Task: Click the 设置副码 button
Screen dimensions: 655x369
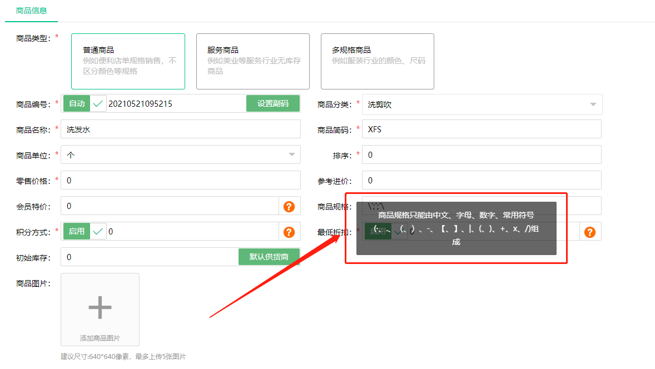Action: (272, 103)
